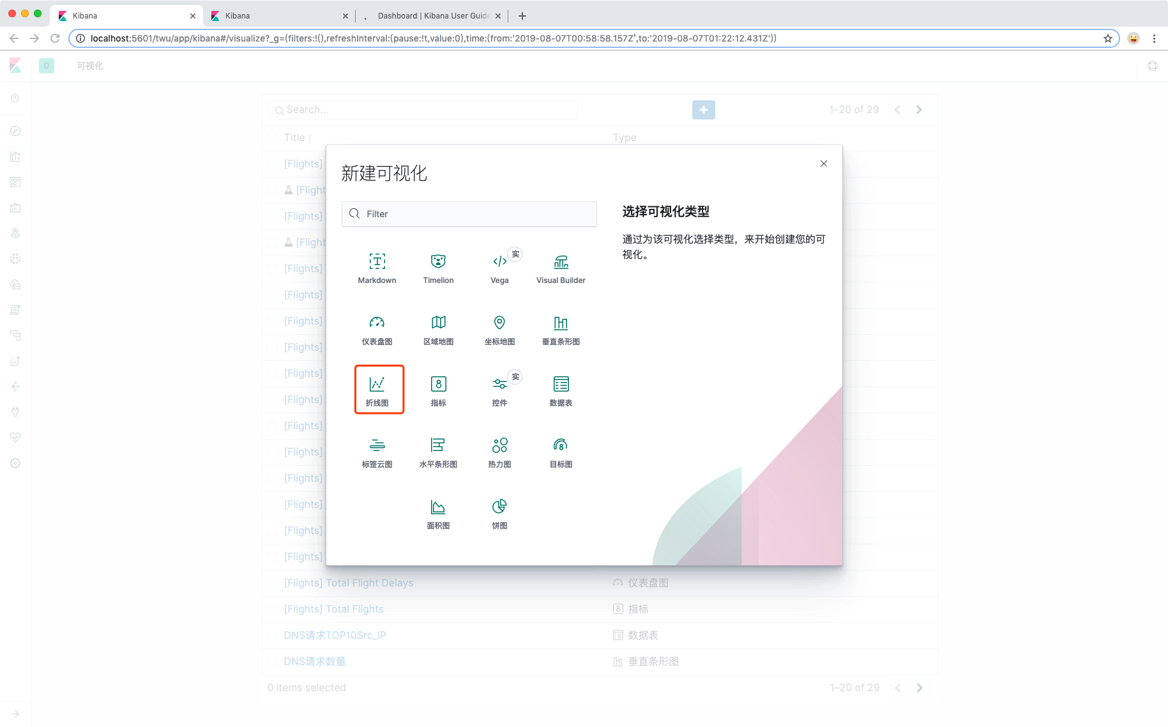
Task: Click the Kibana logo in top-left
Action: [15, 65]
